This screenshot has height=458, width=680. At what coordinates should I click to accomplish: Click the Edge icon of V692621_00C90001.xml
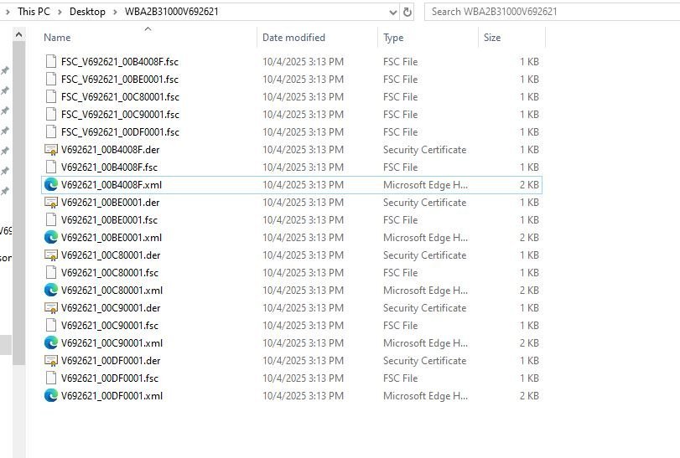click(x=51, y=343)
